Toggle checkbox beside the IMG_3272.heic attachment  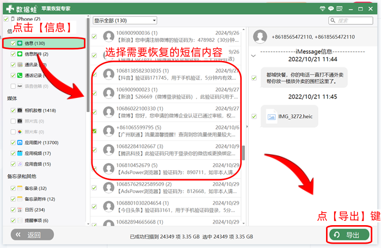[x=254, y=116]
